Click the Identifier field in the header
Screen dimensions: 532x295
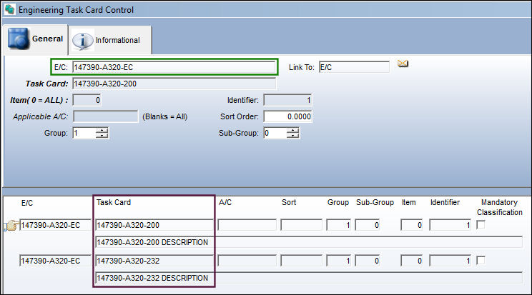click(287, 100)
